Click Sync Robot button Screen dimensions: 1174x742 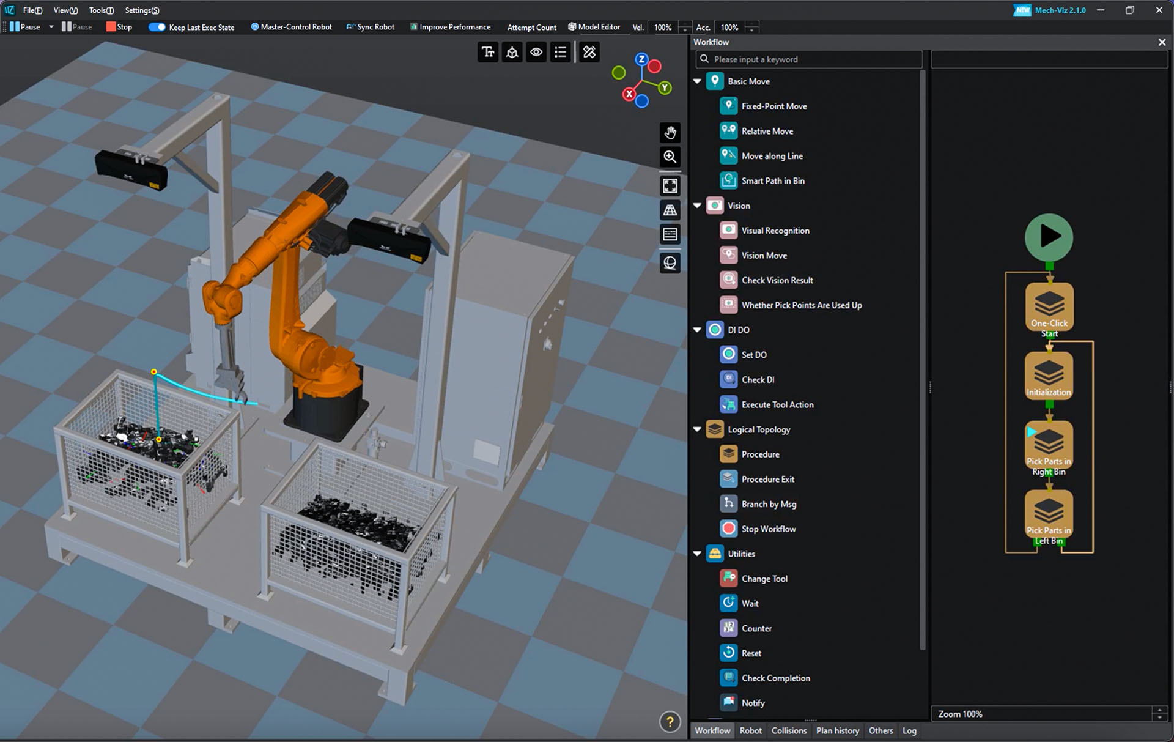371,27
